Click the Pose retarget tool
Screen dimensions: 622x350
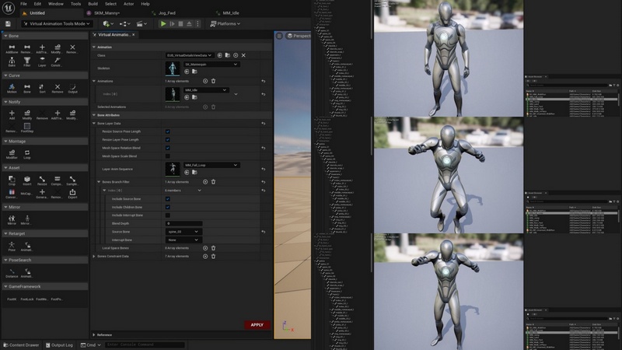pos(12,246)
